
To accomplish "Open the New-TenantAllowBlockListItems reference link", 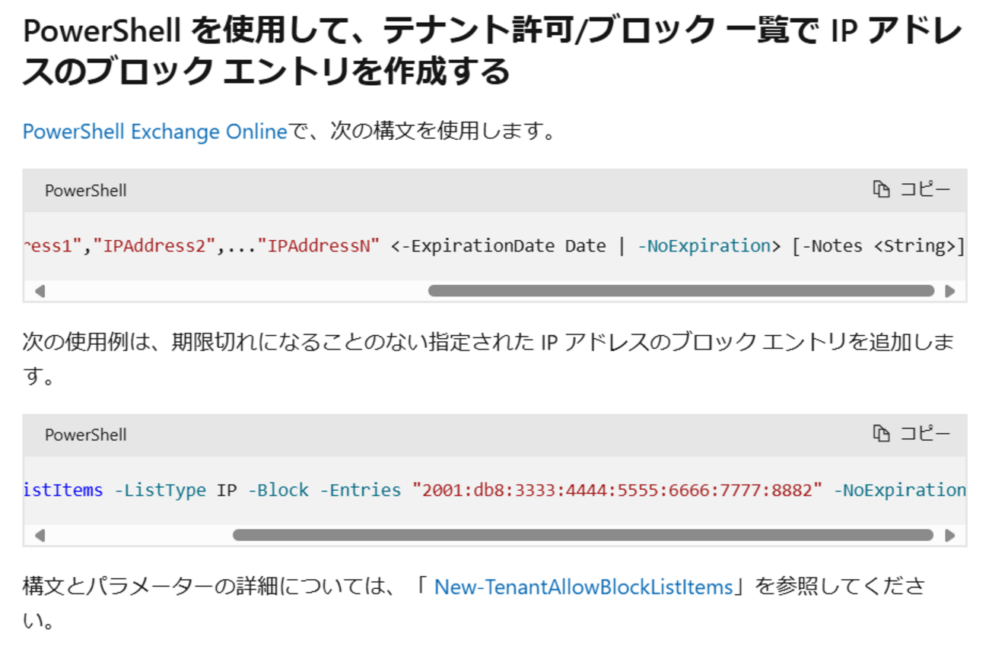I will click(584, 587).
